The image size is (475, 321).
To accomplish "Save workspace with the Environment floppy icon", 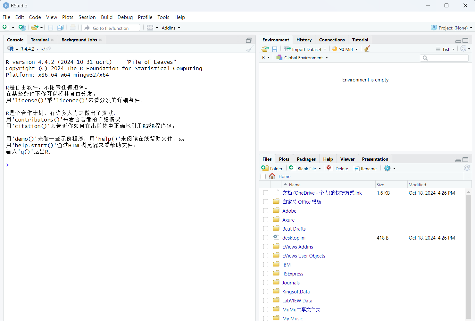I will (x=275, y=49).
